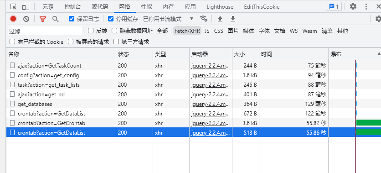The height and width of the screenshot is (173, 381).
Task: Toggle 保留日志 checkbox
Action: pos(72,19)
